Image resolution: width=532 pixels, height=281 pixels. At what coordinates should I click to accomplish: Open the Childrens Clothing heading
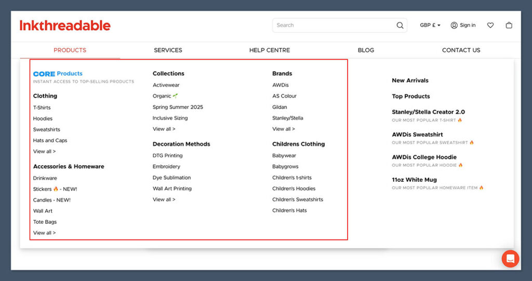(x=299, y=144)
